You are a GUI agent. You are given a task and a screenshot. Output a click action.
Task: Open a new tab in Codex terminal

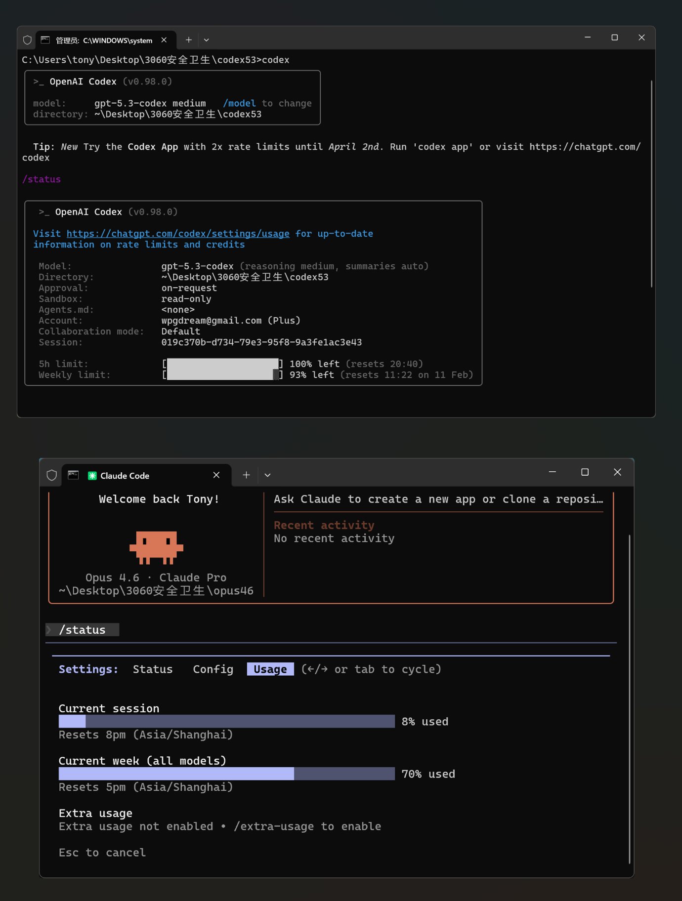pyautogui.click(x=188, y=40)
